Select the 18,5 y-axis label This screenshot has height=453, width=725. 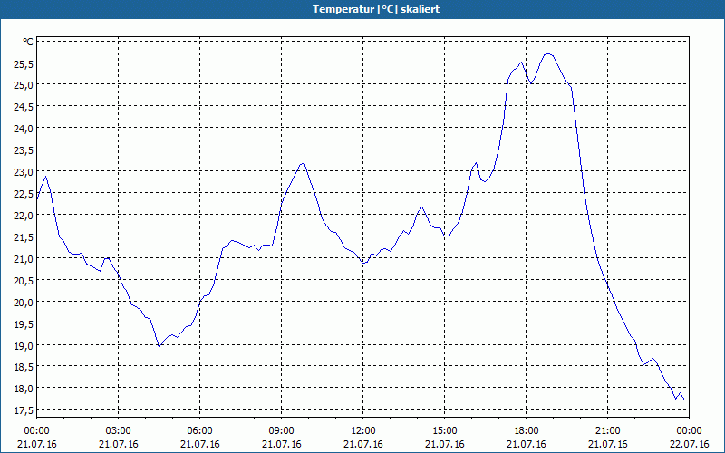24,368
